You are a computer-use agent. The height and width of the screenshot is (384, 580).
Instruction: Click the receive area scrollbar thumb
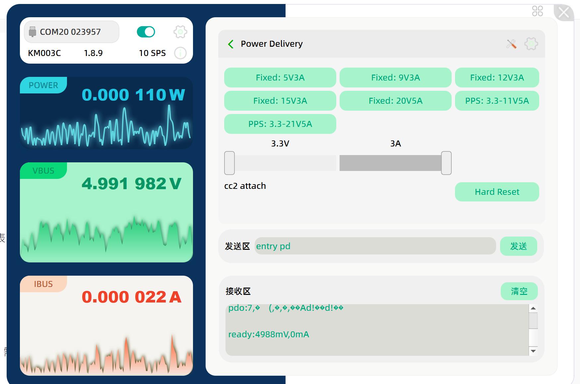[533, 321]
